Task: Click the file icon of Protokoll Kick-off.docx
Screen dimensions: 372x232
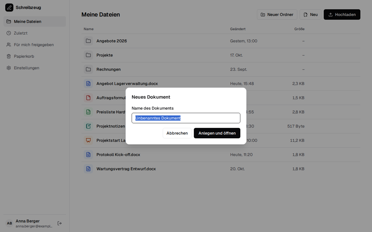Action: coord(88,155)
